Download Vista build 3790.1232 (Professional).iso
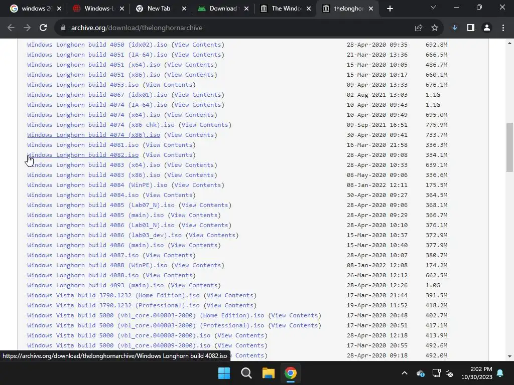 click(113, 305)
